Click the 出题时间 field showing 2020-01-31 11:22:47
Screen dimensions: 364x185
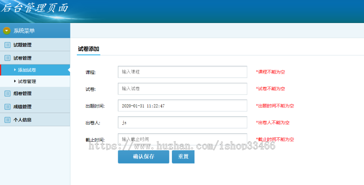click(x=182, y=106)
